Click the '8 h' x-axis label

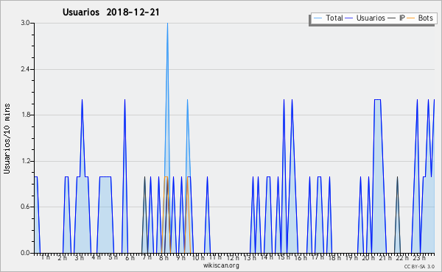pyautogui.click(x=164, y=257)
